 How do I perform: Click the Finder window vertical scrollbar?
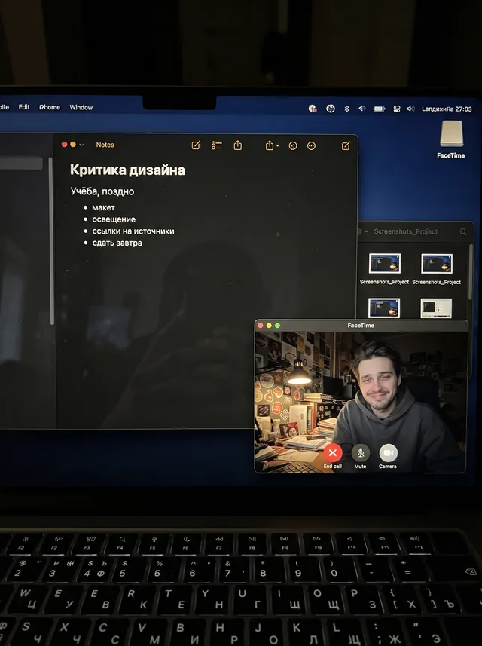471,272
